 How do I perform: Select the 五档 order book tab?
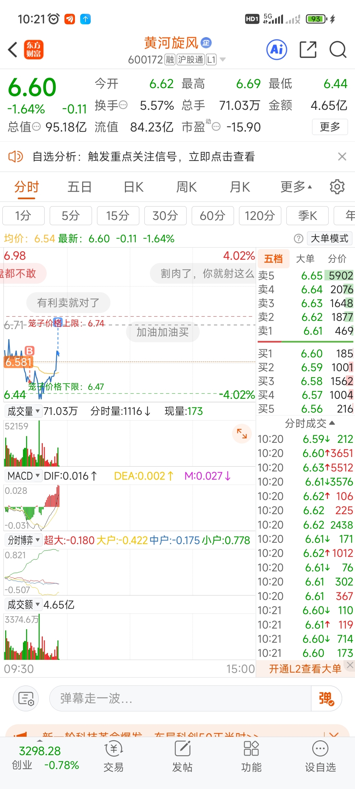tap(273, 259)
